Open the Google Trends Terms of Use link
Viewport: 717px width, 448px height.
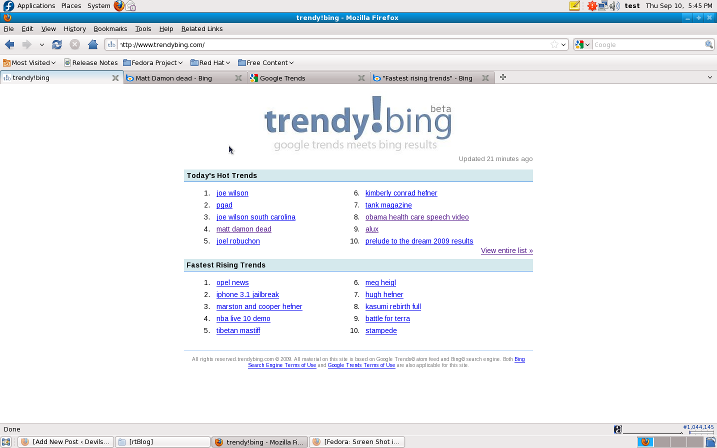(361, 365)
